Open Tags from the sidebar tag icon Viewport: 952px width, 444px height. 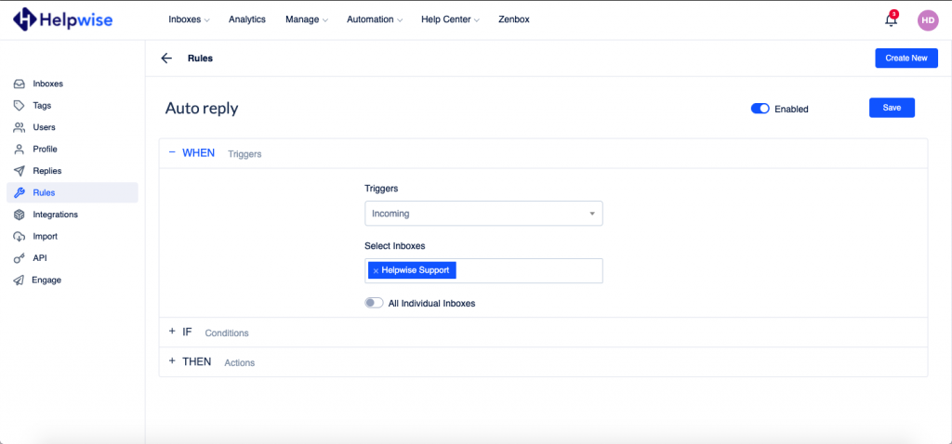[x=20, y=106]
